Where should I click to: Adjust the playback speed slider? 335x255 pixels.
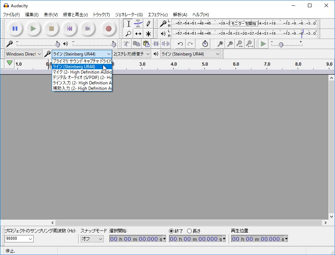pyautogui.click(x=281, y=44)
